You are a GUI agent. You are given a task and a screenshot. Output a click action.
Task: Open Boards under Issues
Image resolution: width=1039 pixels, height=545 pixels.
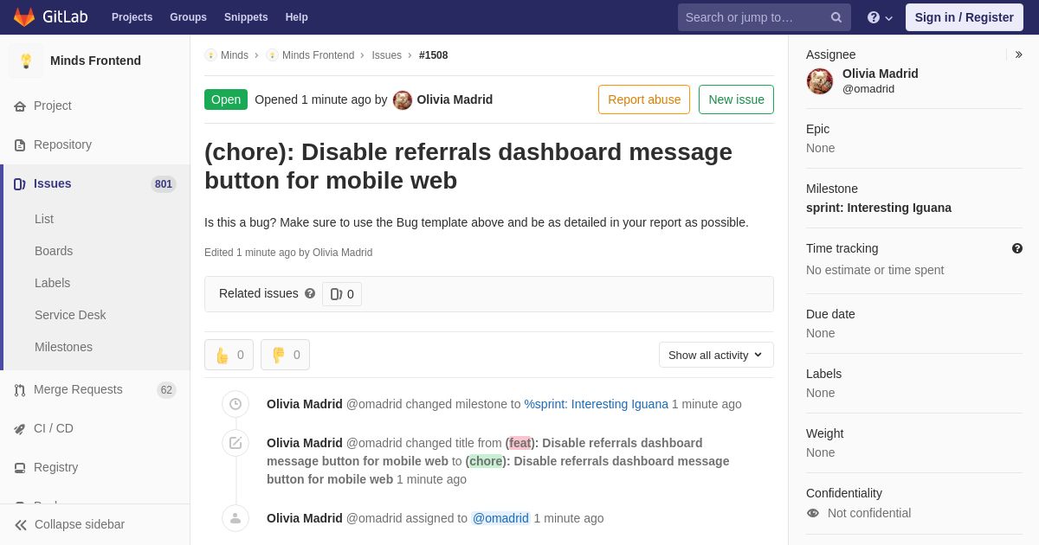pos(54,251)
